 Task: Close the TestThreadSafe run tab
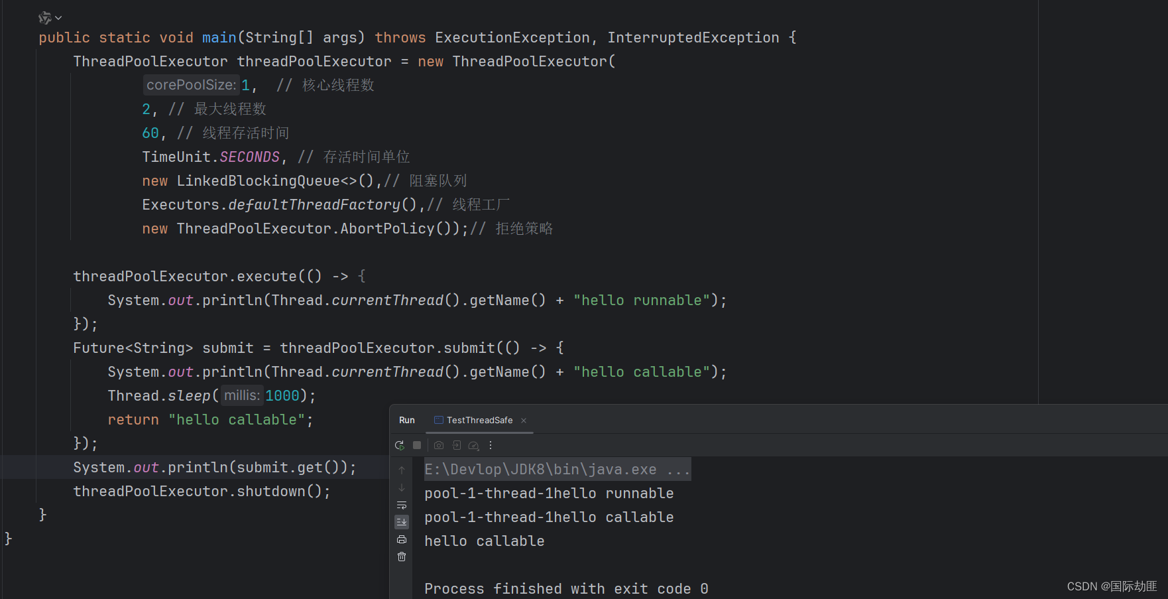tap(524, 421)
